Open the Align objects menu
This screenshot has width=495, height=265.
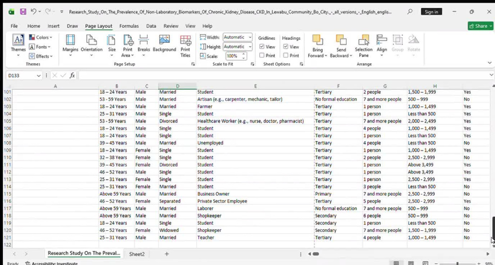(x=382, y=46)
